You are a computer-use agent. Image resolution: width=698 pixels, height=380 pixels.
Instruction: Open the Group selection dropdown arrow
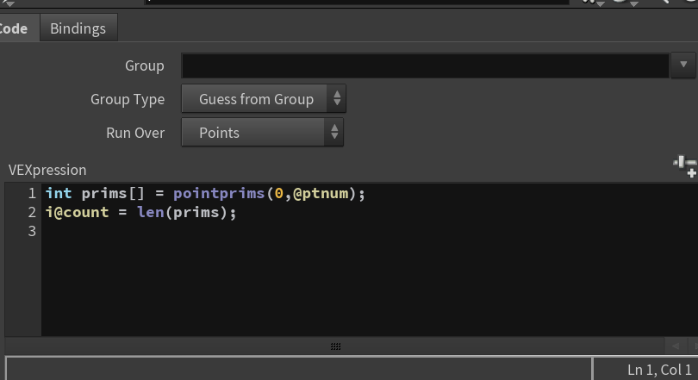click(683, 65)
